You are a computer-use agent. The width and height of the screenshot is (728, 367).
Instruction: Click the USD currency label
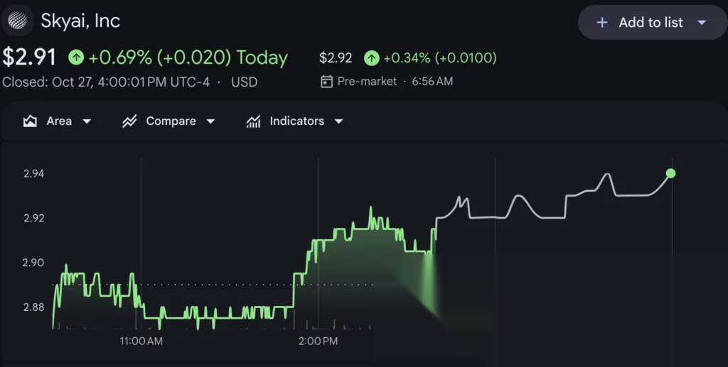(245, 82)
